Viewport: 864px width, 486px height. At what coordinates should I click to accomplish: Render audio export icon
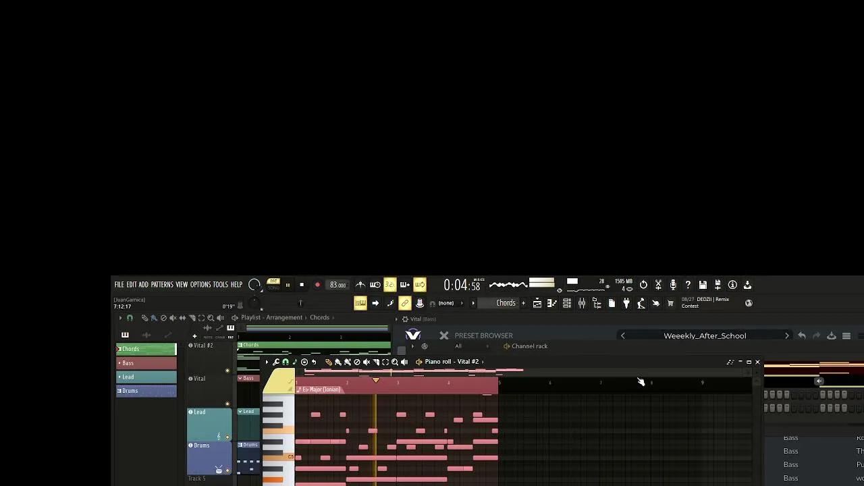tap(718, 285)
